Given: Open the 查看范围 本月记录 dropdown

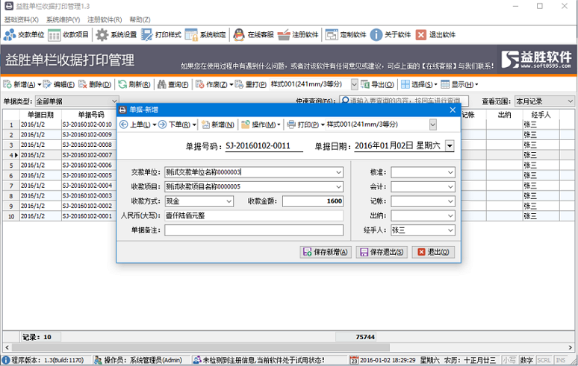Looking at the screenshot, I should click(x=570, y=101).
